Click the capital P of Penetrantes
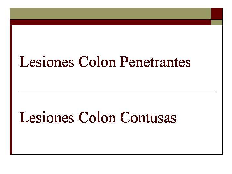232x174 pixels. (124, 62)
